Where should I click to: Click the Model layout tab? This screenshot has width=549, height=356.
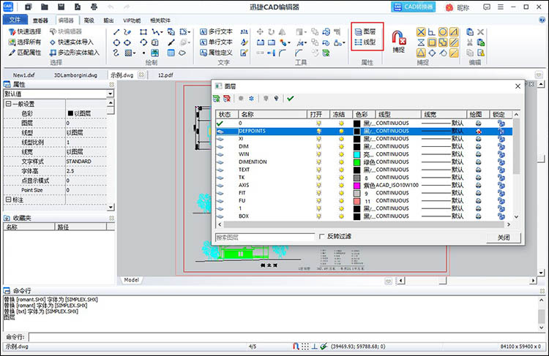131,280
